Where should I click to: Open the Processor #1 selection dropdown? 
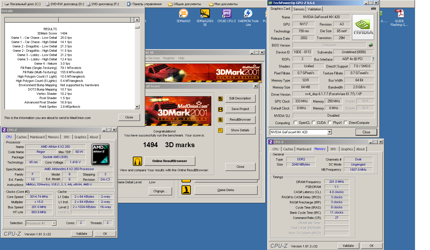point(54,223)
